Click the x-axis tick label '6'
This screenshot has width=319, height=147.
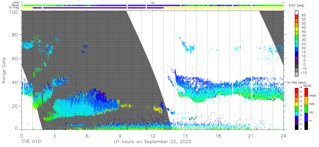pos(87,136)
